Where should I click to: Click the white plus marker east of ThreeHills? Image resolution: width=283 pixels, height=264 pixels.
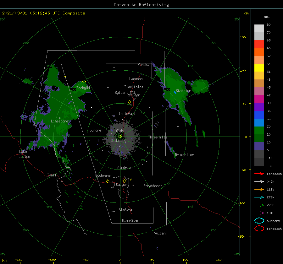click(x=178, y=126)
